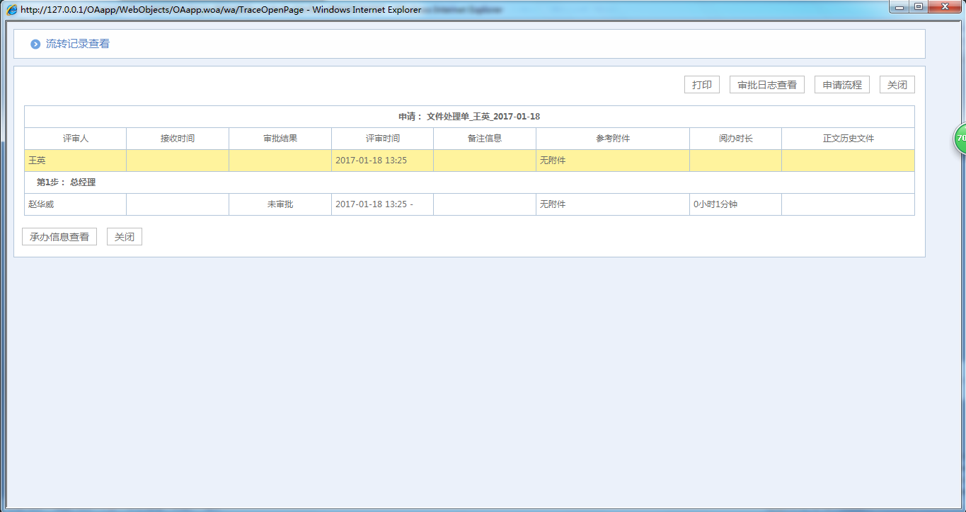The image size is (966, 512).
Task: Minimize the Internet Explorer window
Action: point(899,7)
